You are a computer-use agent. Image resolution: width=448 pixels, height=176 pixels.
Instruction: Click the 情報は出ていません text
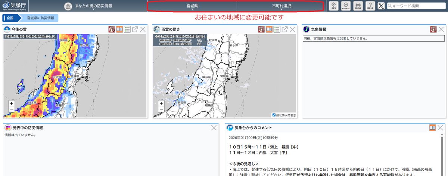[20, 135]
